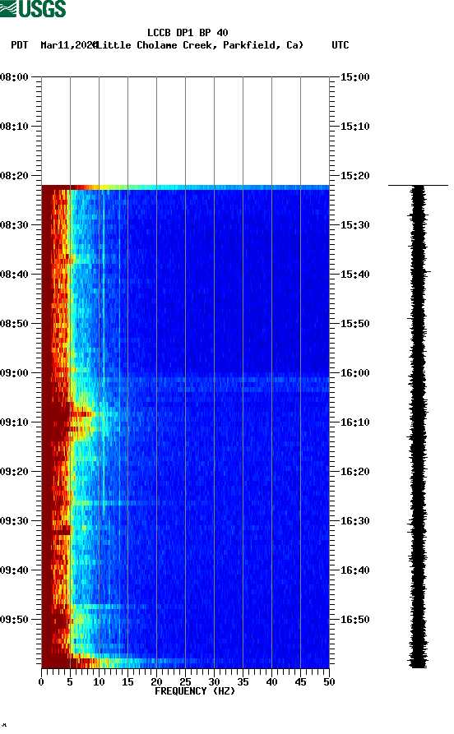The image size is (454, 734).
Task: Click the 16:20 UTC time label
Action: 354,472
